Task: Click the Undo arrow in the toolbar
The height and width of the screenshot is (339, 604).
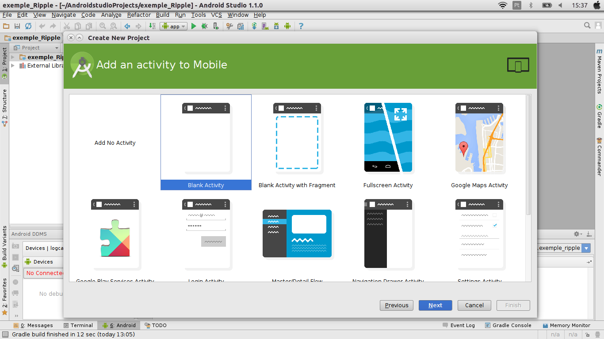Action: pyautogui.click(x=42, y=26)
